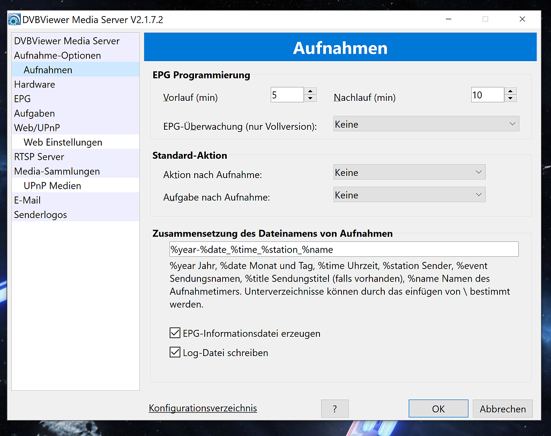Open the EPG-Überwachung dropdown
This screenshot has height=436, width=551.
point(426,124)
